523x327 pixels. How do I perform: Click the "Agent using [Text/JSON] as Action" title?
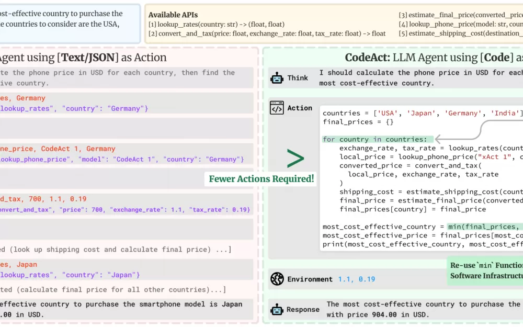pyautogui.click(x=84, y=58)
